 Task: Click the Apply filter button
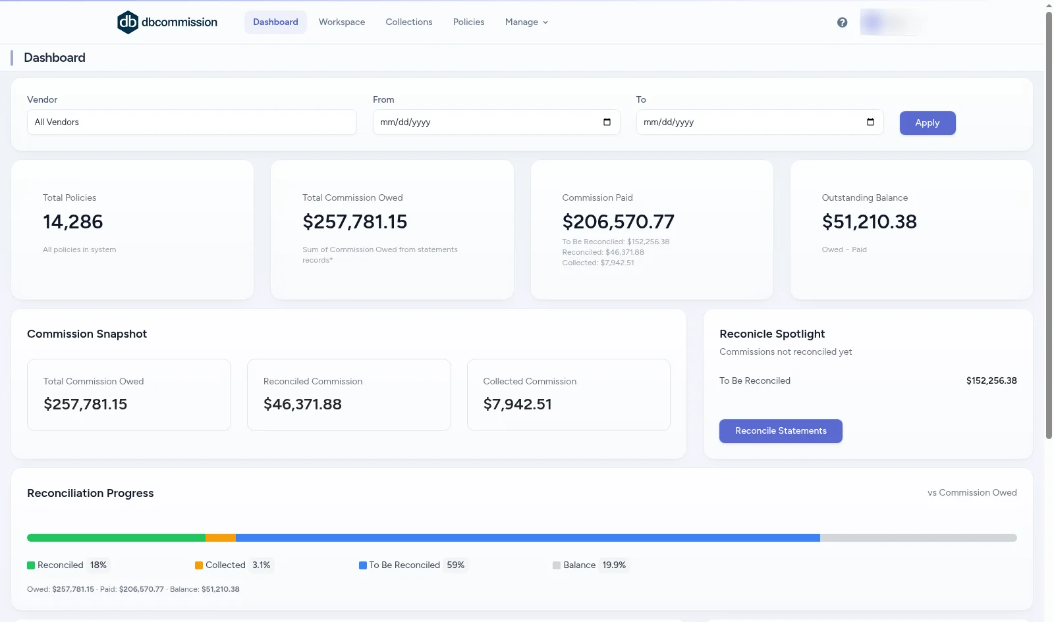pyautogui.click(x=928, y=123)
